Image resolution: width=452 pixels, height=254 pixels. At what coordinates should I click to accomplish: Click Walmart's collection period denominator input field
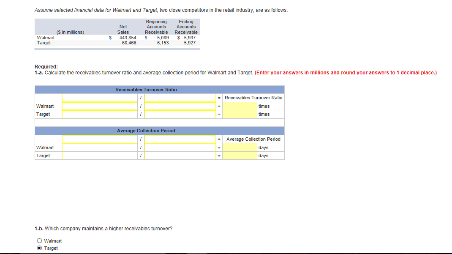[x=180, y=147]
